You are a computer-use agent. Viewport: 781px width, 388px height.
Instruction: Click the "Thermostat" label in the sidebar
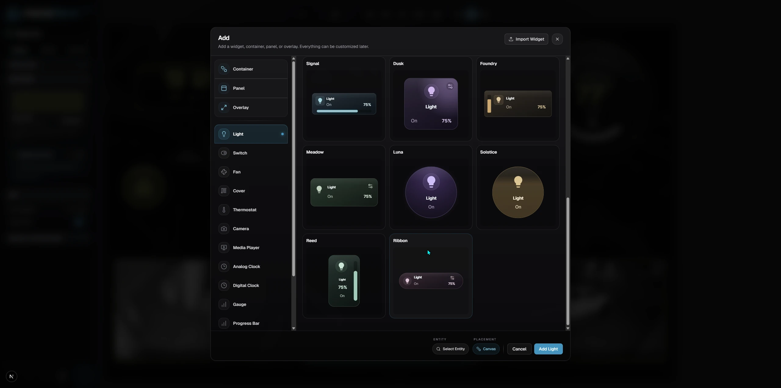(245, 210)
